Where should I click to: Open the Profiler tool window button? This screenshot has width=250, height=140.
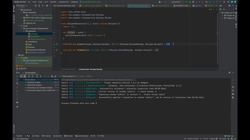point(36,136)
